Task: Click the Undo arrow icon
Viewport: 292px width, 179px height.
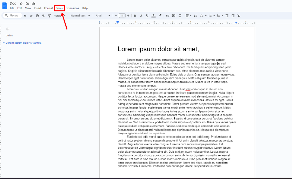Action: coord(25,16)
